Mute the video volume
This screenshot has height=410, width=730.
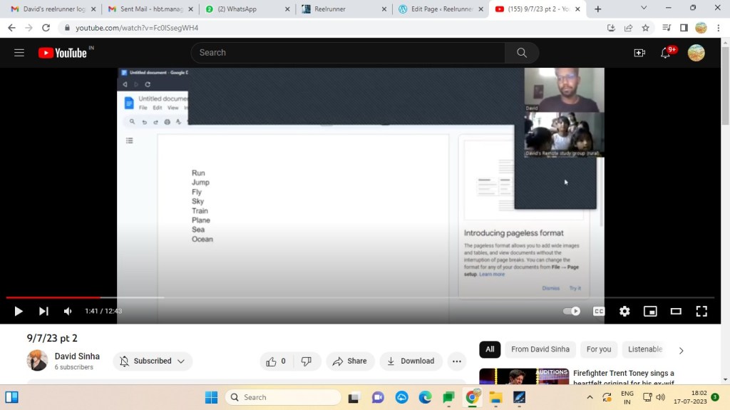(68, 311)
